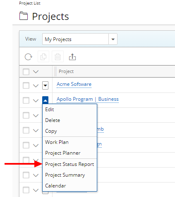Click the export/share upload icon
This screenshot has height=197, width=175.
(72, 57)
